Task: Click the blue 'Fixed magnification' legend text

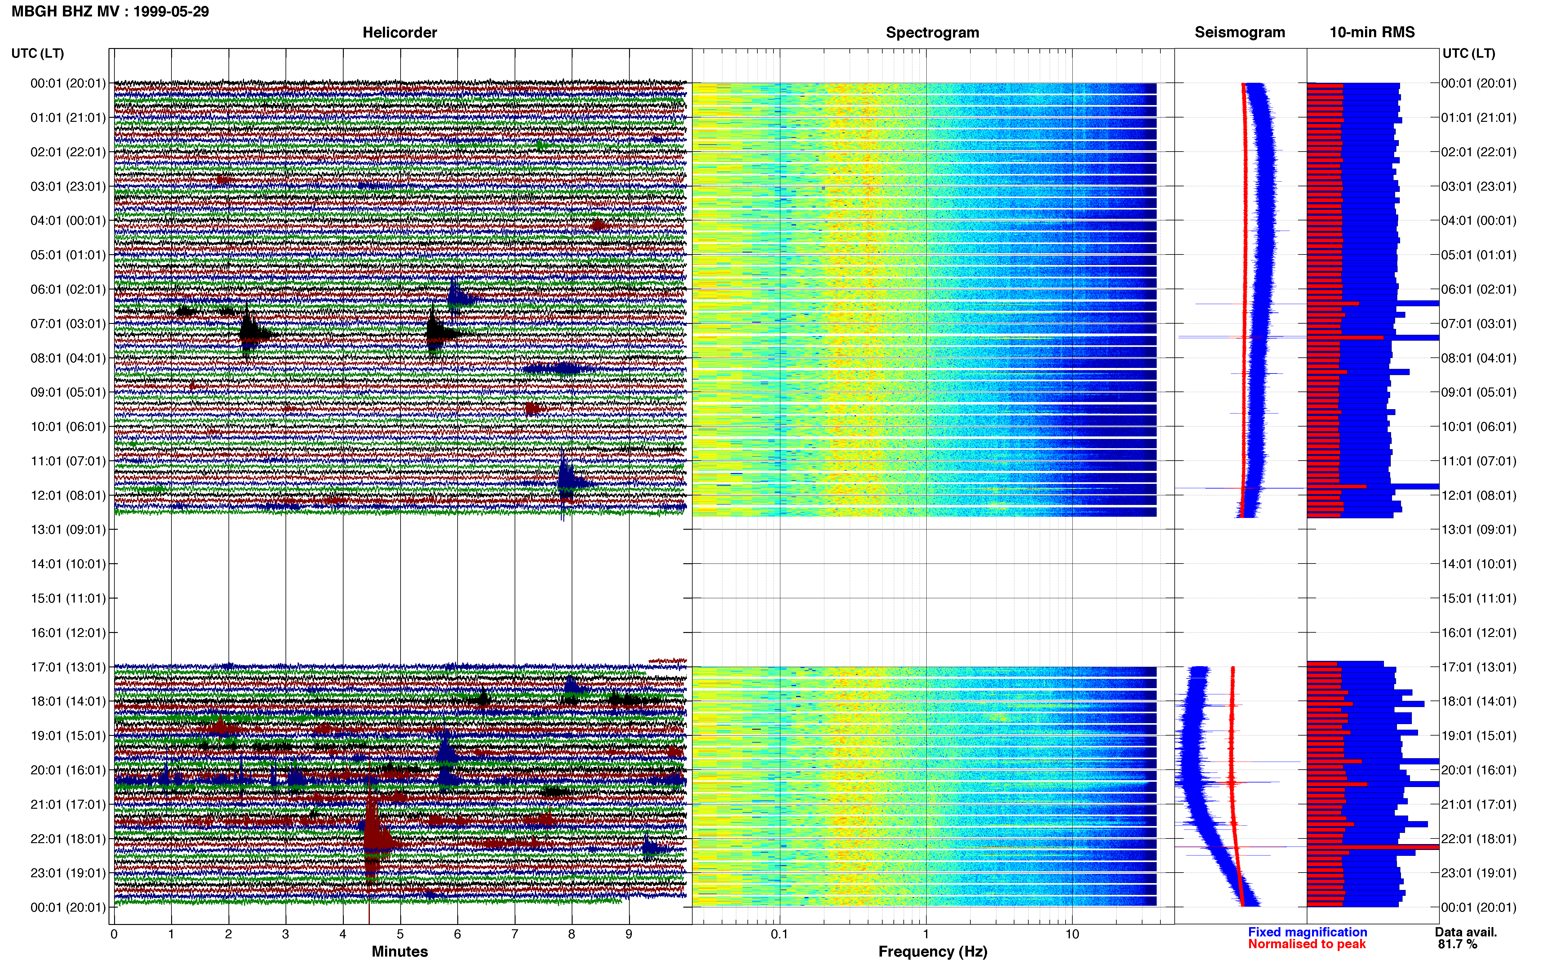Action: [x=1308, y=932]
